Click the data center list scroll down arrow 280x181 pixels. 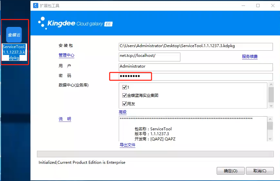click(x=271, y=106)
